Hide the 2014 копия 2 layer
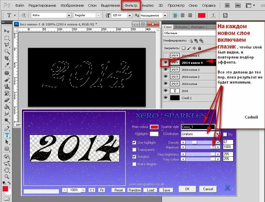The image size is (265, 202). pos(165,77)
